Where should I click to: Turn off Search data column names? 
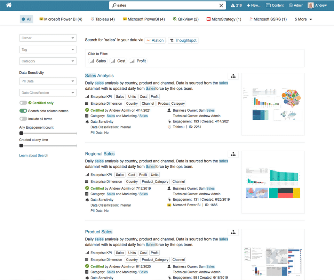tap(23, 111)
